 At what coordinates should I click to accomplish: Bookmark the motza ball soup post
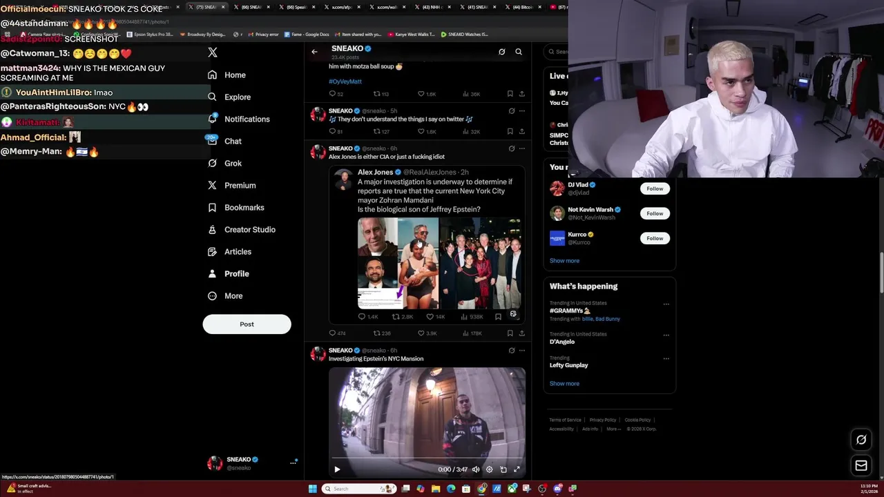coord(510,94)
